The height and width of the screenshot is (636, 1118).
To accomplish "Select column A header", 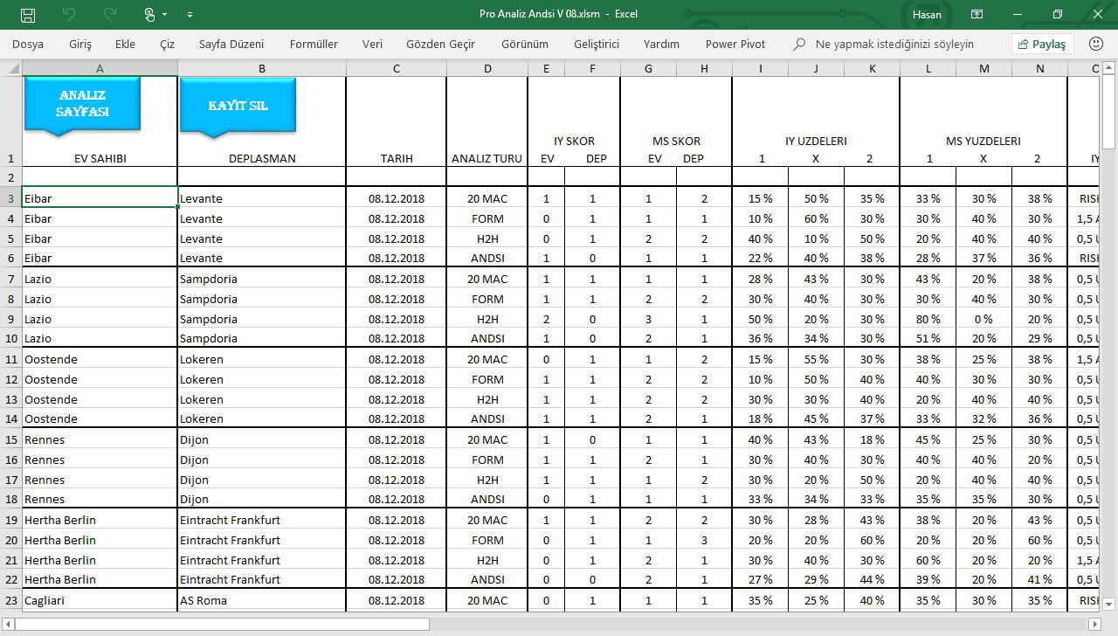I will point(100,68).
